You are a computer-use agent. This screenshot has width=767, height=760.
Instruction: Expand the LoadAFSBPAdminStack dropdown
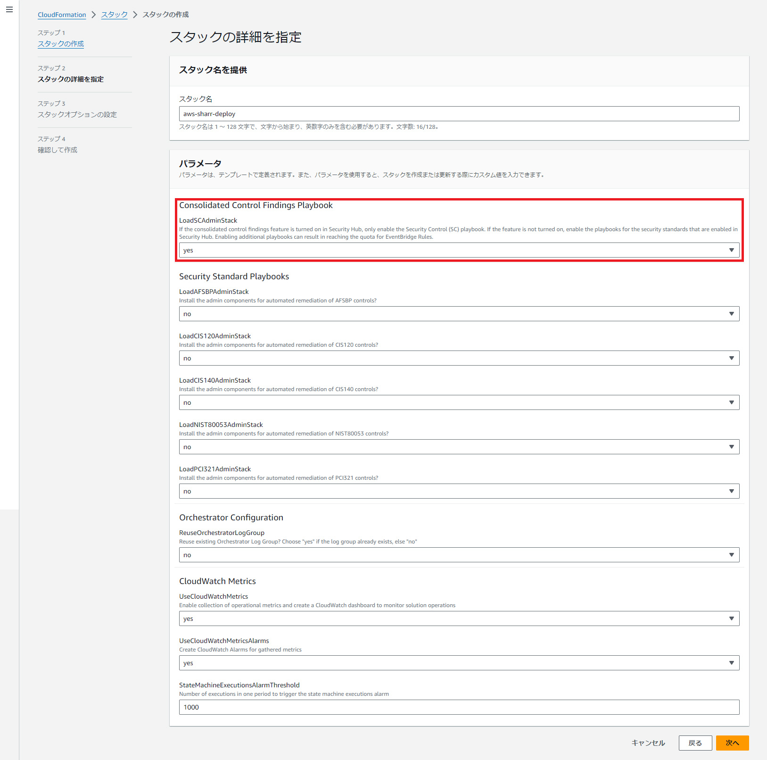(x=459, y=314)
